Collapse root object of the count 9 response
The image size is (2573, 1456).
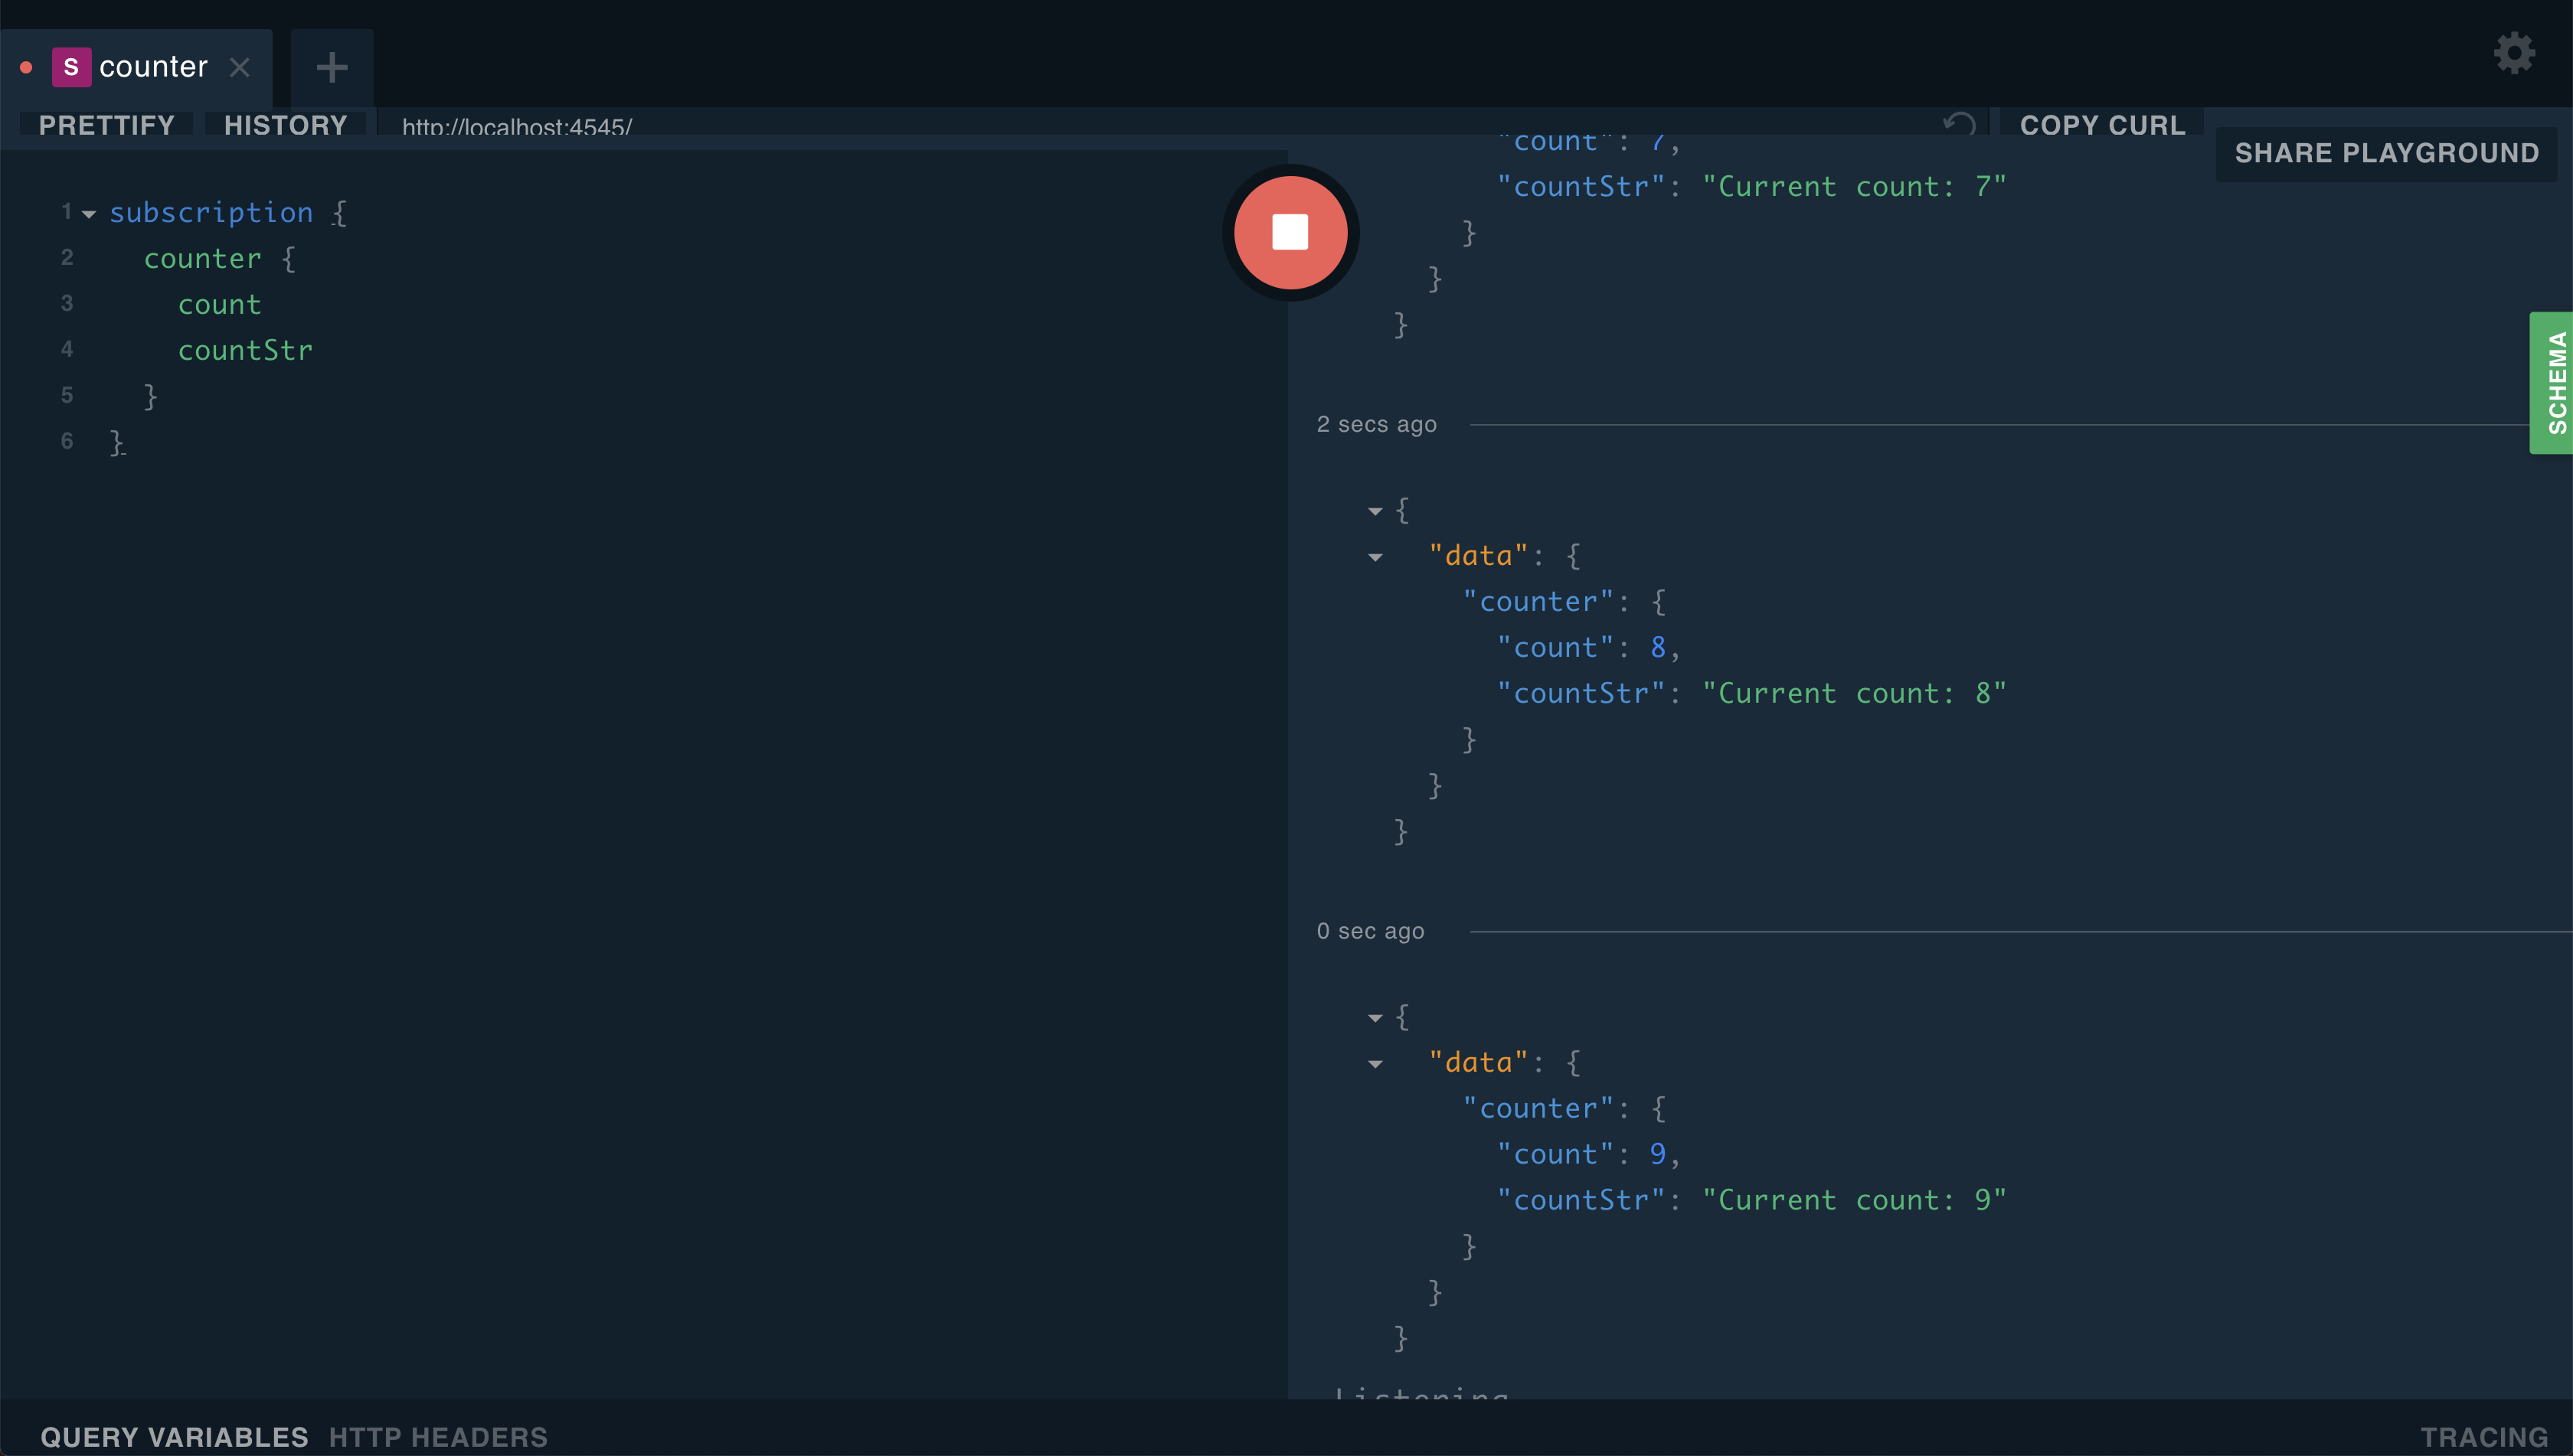coord(1375,1018)
